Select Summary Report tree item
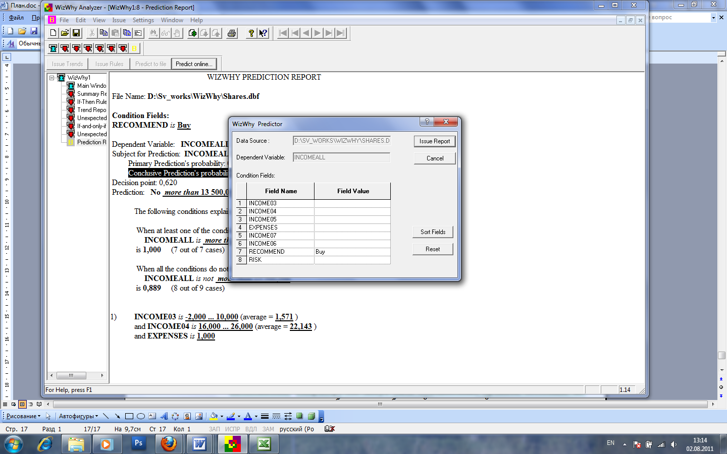The height and width of the screenshot is (454, 727). (x=91, y=94)
